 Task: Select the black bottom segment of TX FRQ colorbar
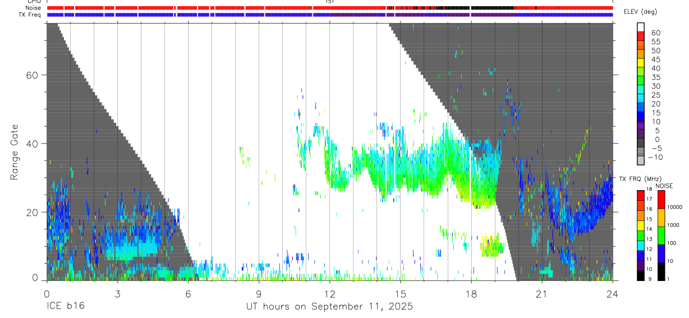(641, 275)
